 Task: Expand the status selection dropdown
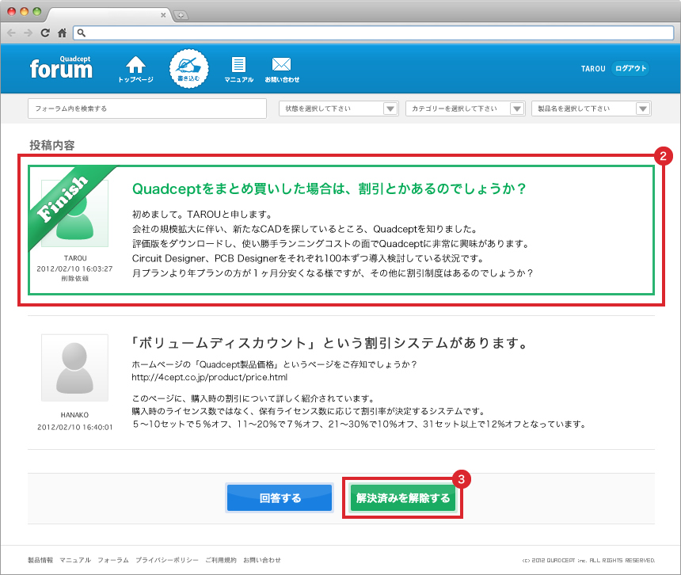[x=338, y=109]
